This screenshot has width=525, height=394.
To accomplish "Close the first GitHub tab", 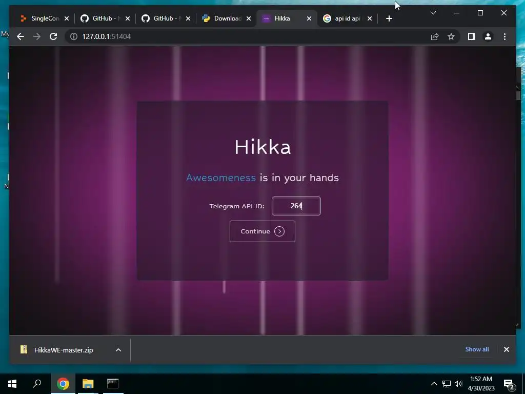I will (128, 18).
